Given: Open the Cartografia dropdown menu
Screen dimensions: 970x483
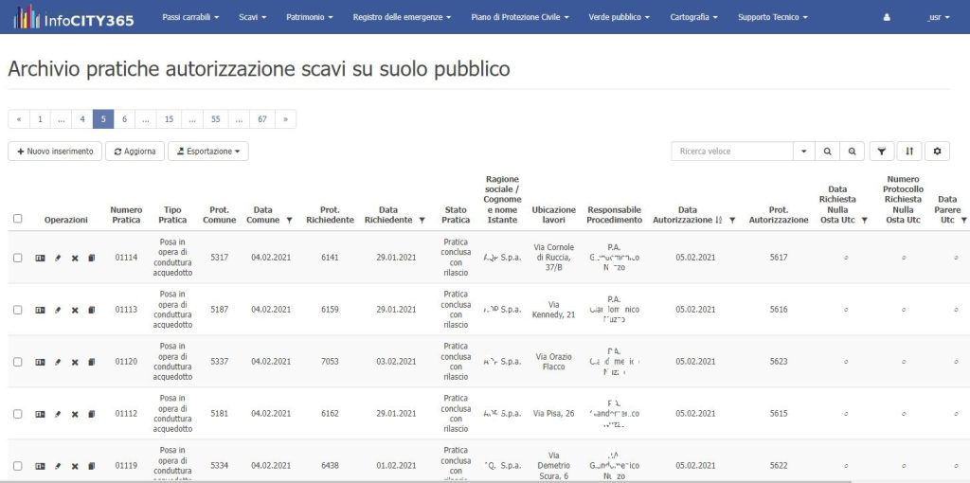Looking at the screenshot, I should (693, 17).
